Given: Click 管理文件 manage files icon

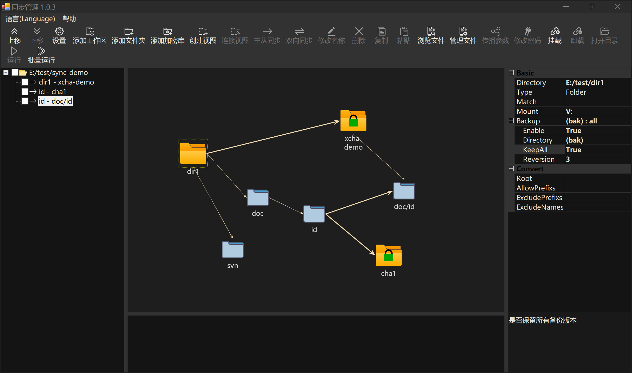Looking at the screenshot, I should click(463, 32).
